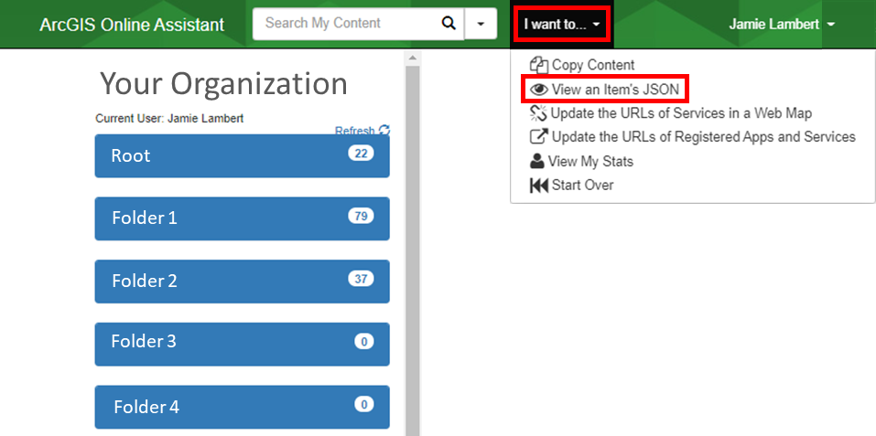Click the rewind Start Over icon

[x=538, y=186]
